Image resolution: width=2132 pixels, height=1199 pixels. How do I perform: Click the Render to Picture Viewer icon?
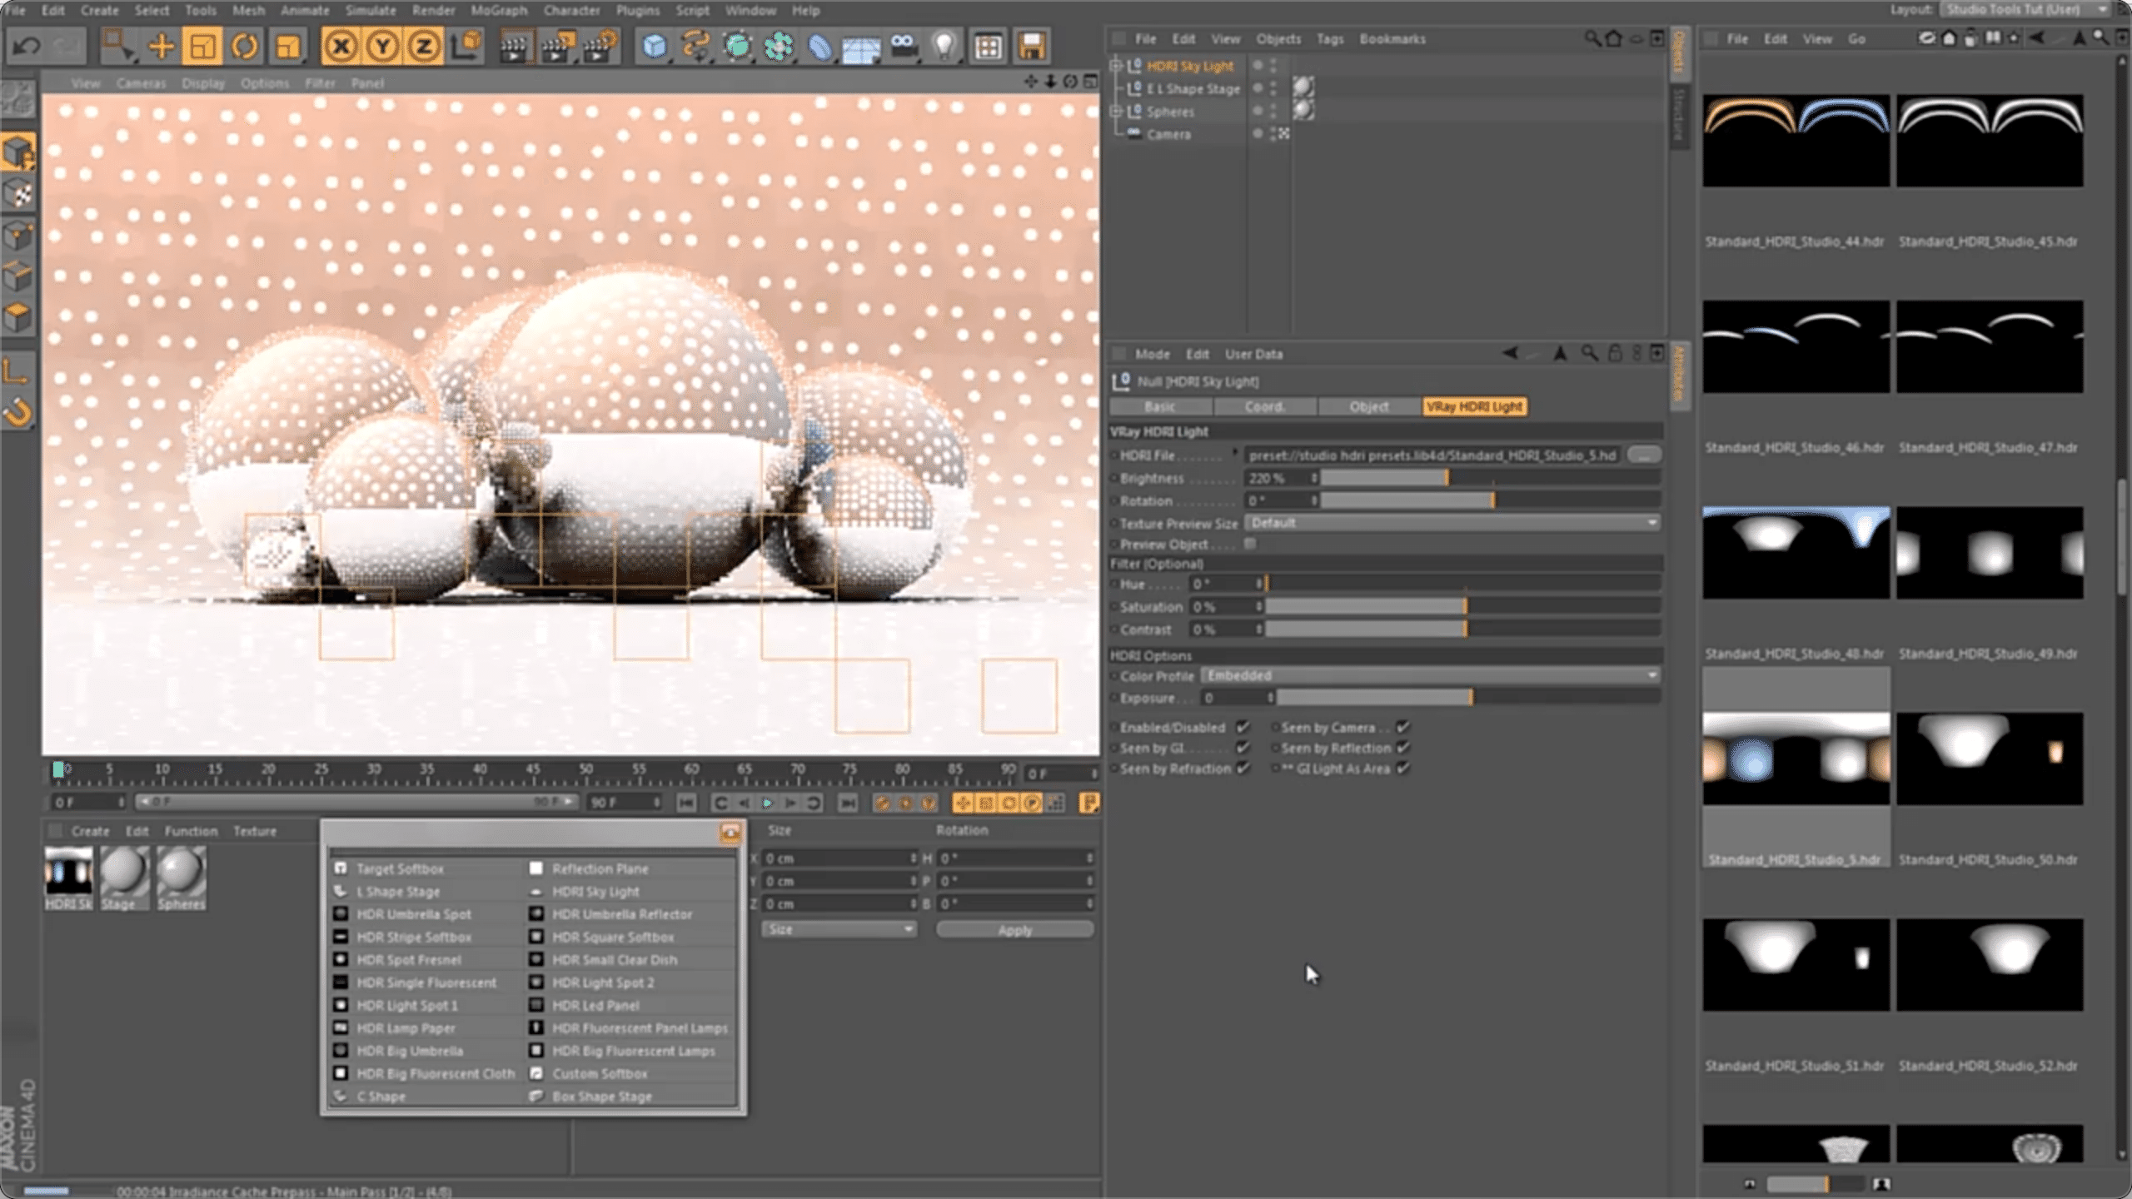tap(560, 46)
